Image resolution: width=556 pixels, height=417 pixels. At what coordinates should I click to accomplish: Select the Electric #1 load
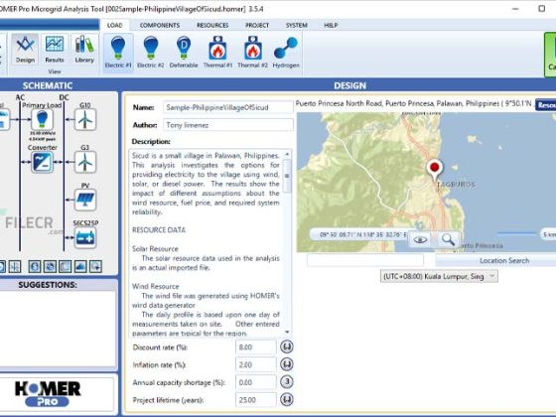(x=118, y=52)
